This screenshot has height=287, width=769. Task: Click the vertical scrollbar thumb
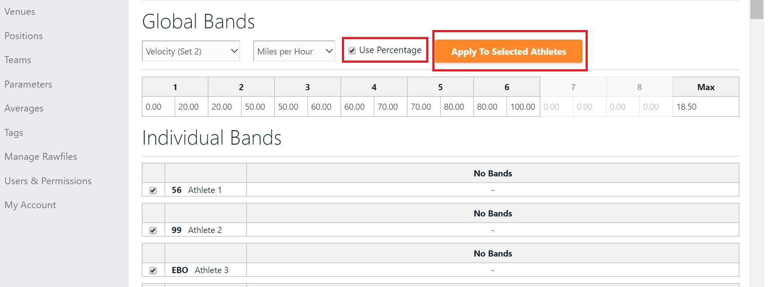tap(756, 10)
